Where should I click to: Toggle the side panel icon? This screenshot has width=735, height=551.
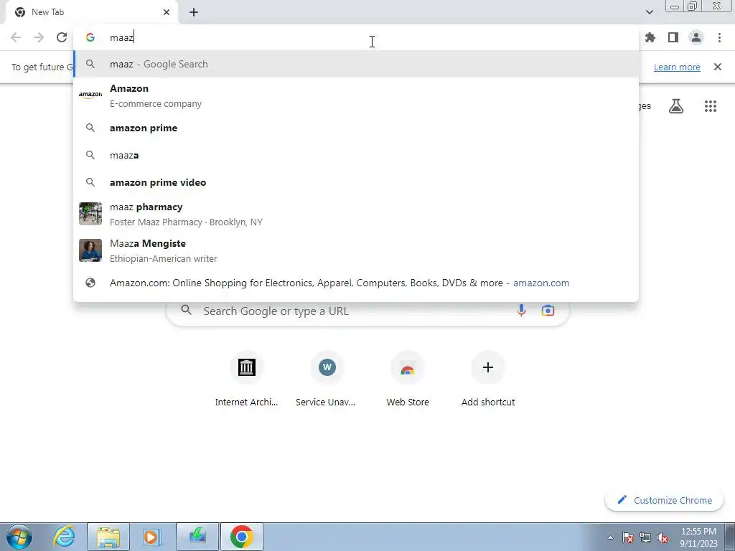pyautogui.click(x=673, y=37)
